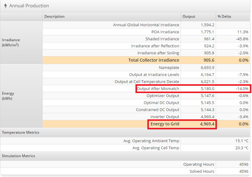The height and width of the screenshot is (177, 252).
Task: Click the Shaded Irradiance row label
Action: pos(162,39)
